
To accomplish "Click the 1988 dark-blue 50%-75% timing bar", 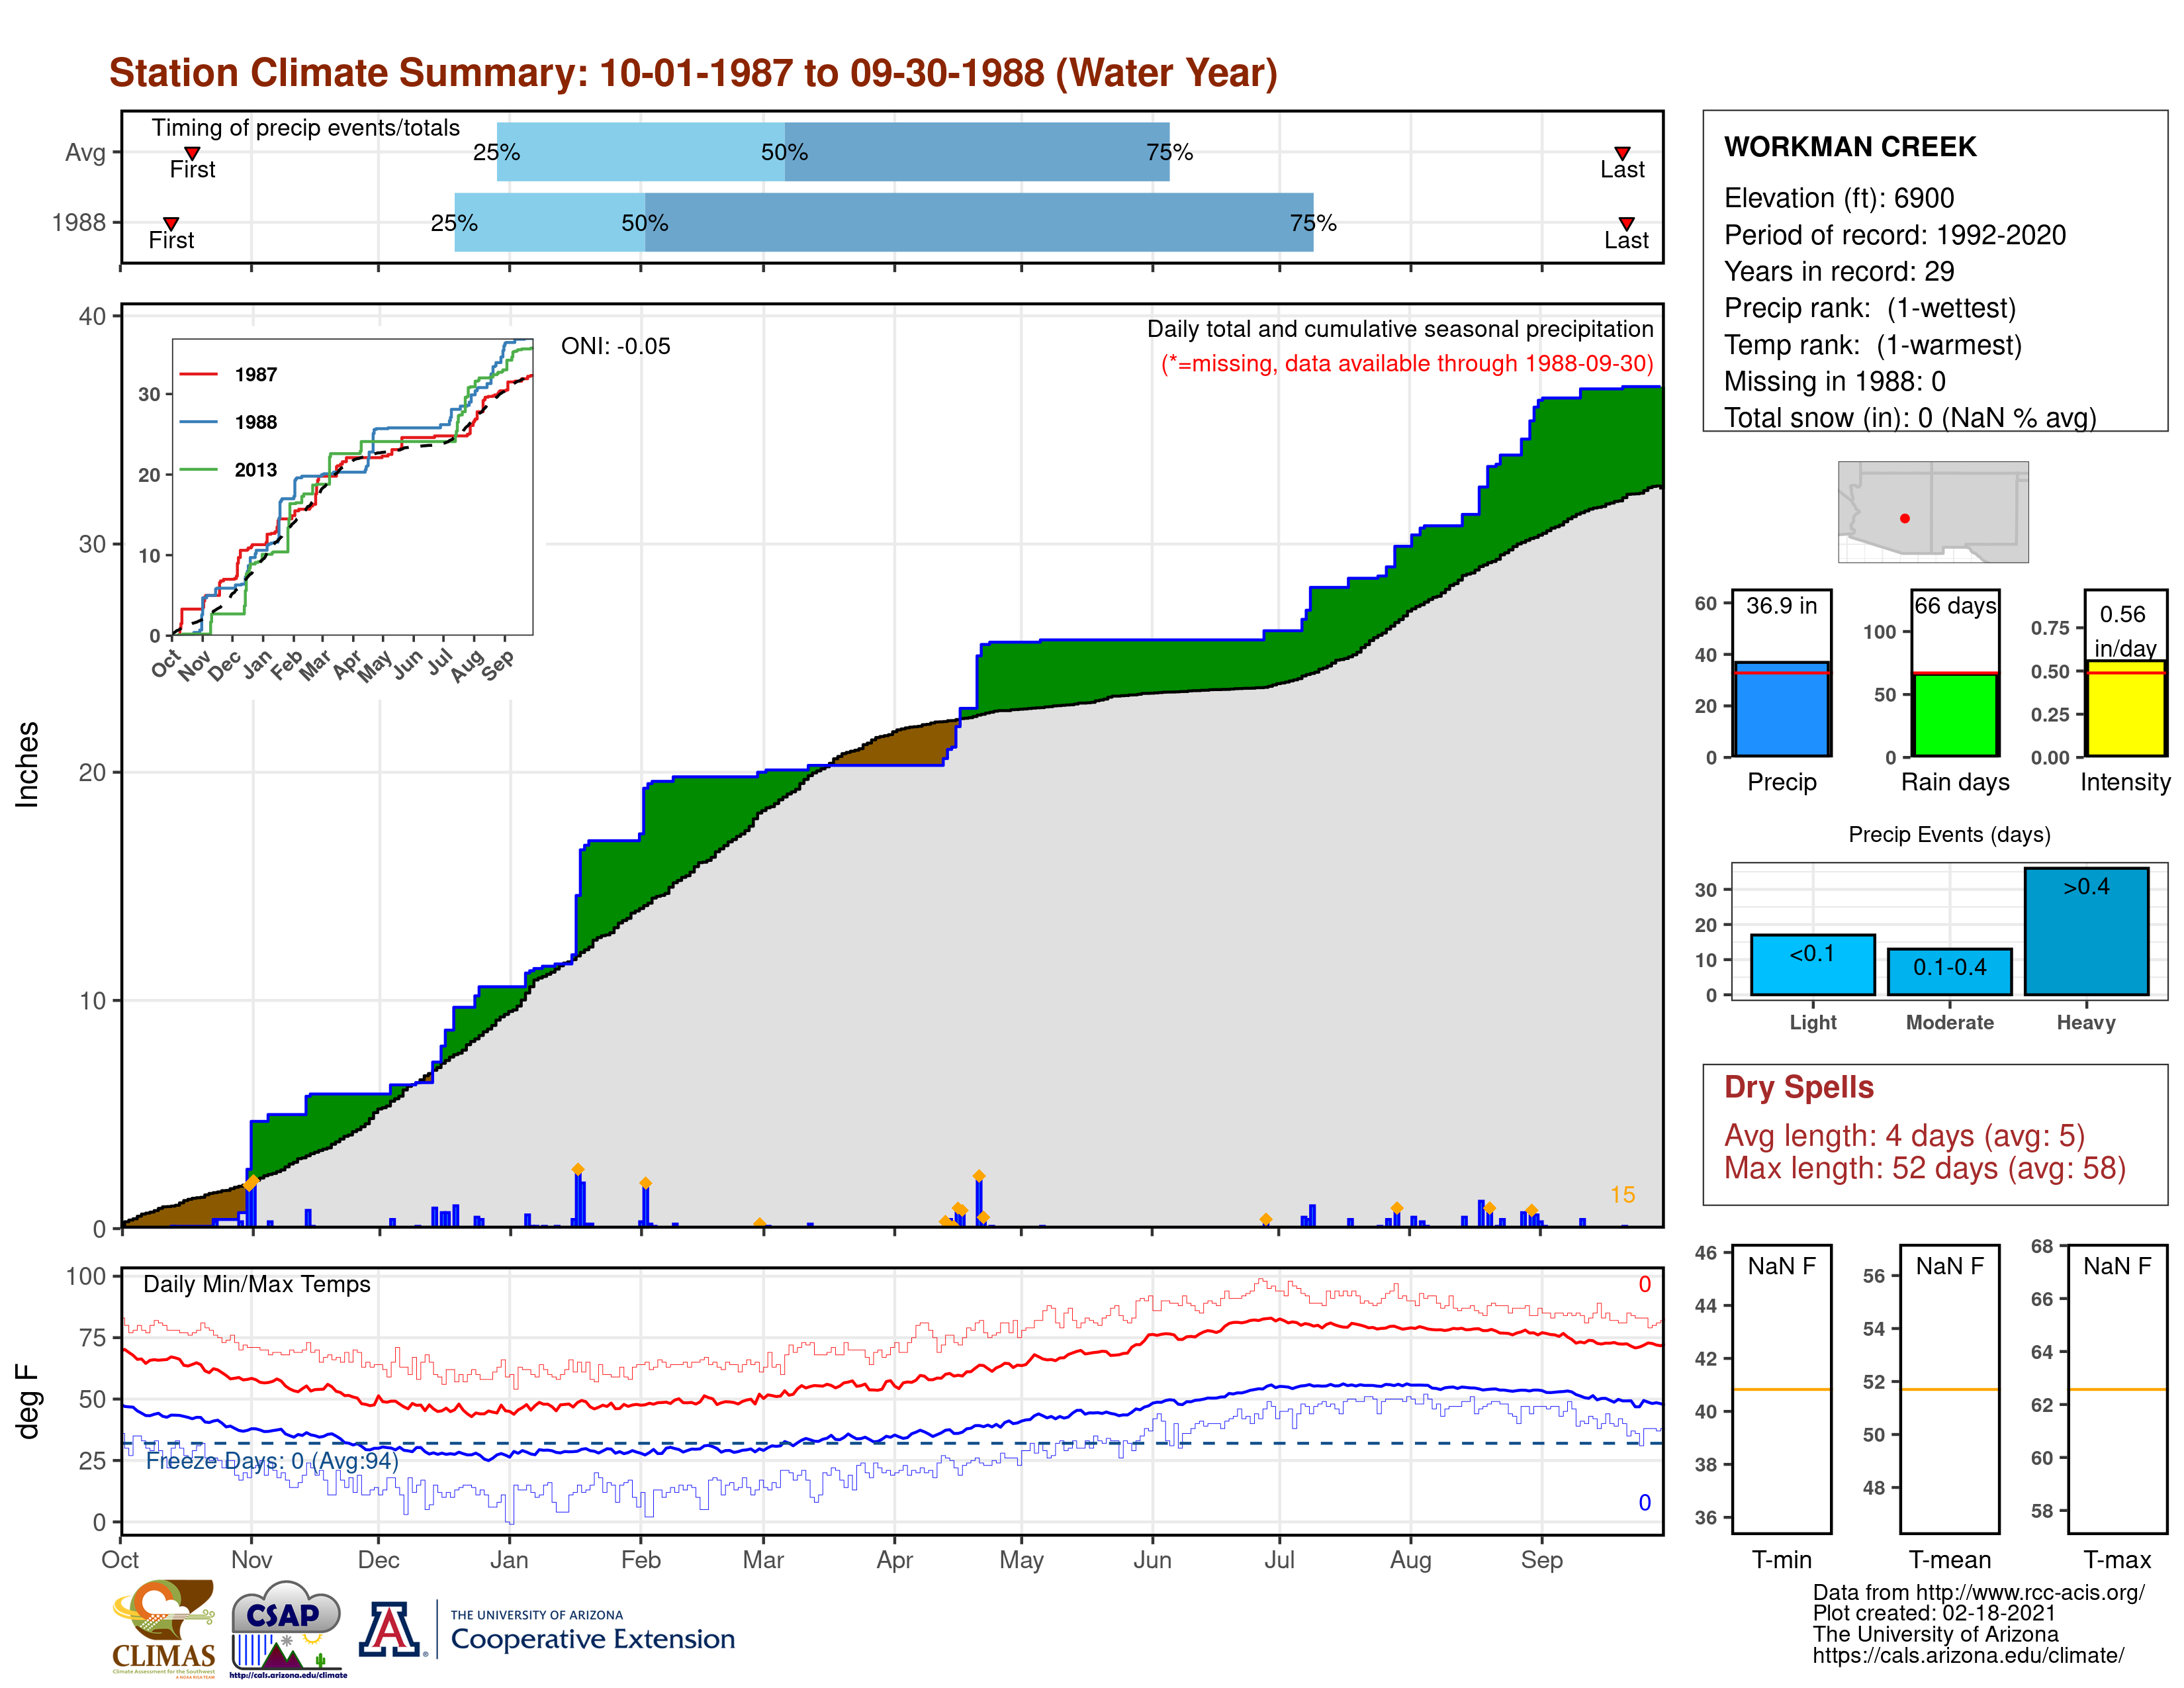I will click(979, 222).
